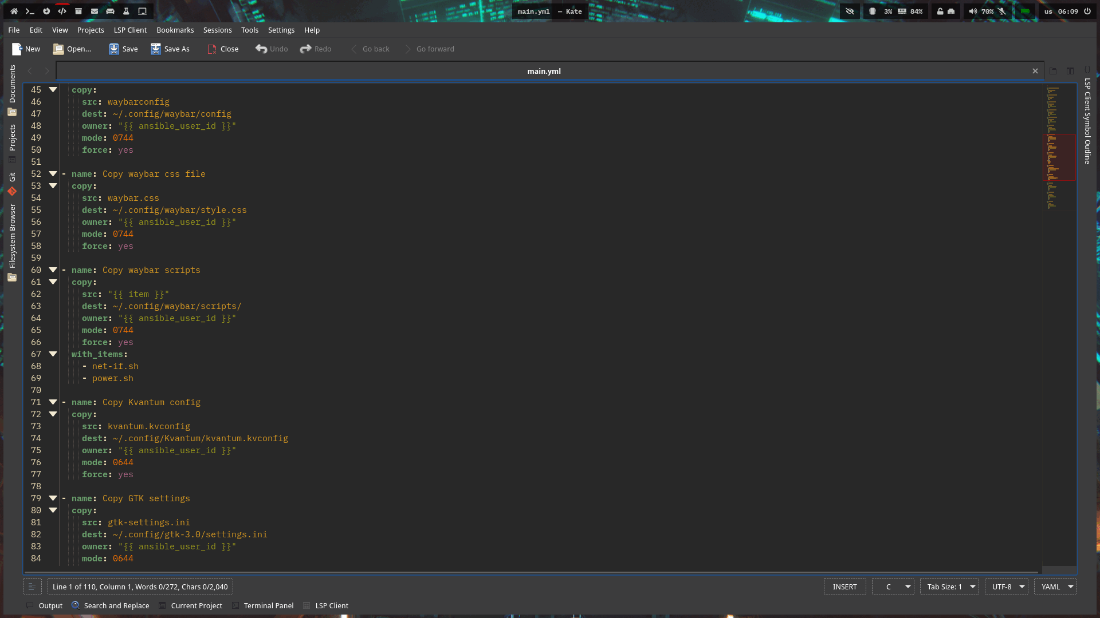Open Firefox from the top panel
This screenshot has height=618, width=1100.
46,11
